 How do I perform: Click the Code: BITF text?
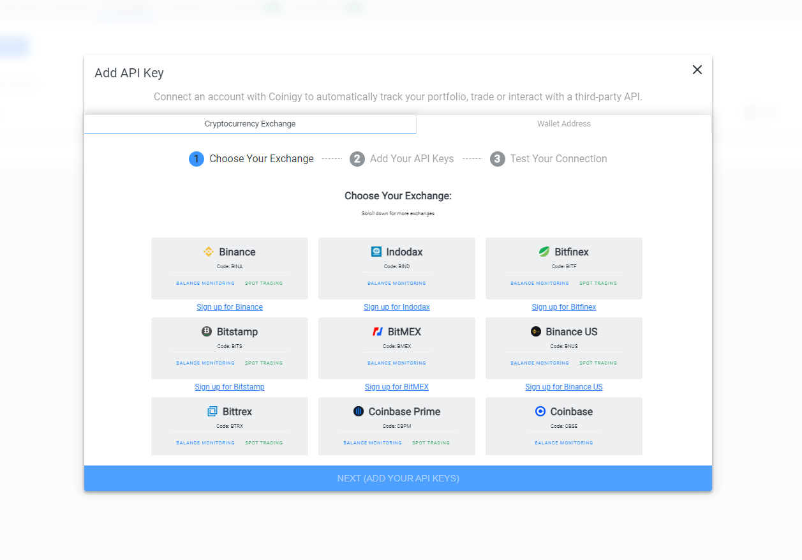pyautogui.click(x=564, y=266)
